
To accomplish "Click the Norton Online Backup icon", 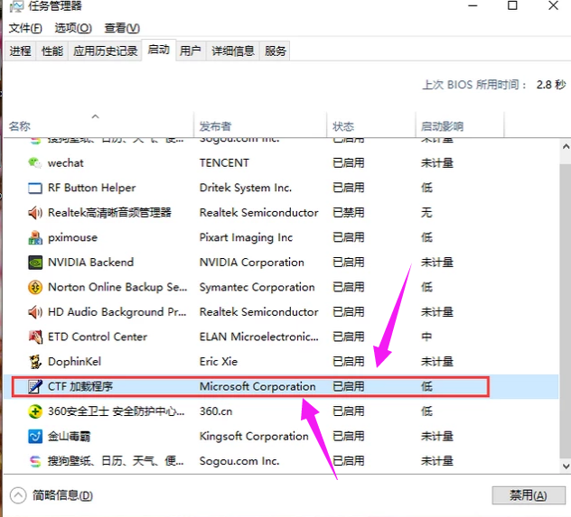I will click(x=35, y=288).
